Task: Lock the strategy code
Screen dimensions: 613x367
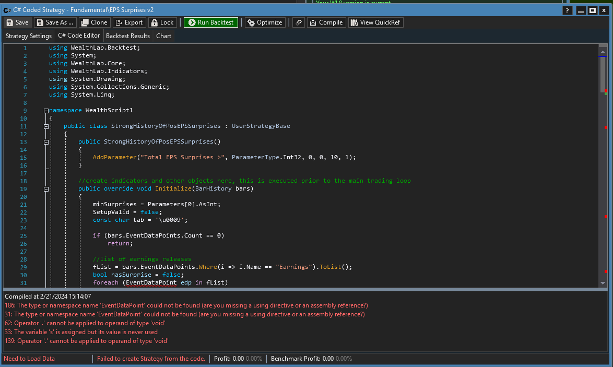Action: coord(162,22)
